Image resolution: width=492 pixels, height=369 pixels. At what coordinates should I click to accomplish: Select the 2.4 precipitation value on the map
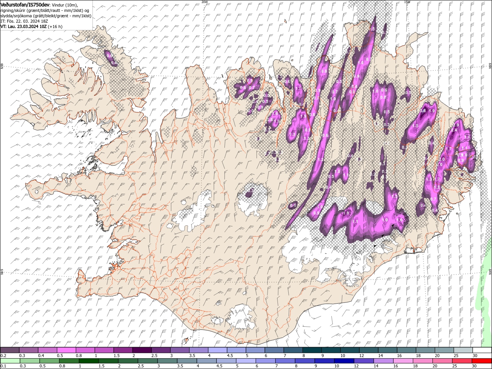[454, 130]
